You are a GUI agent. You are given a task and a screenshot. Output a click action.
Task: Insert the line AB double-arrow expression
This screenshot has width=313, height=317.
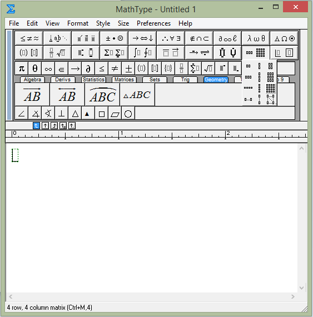tap(67, 94)
